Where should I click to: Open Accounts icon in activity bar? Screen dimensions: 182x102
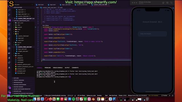coord(9,88)
